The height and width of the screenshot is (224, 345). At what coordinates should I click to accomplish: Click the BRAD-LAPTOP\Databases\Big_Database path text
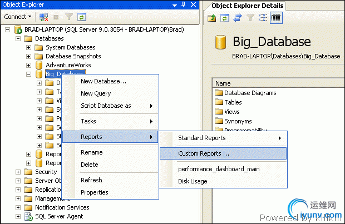[286, 57]
